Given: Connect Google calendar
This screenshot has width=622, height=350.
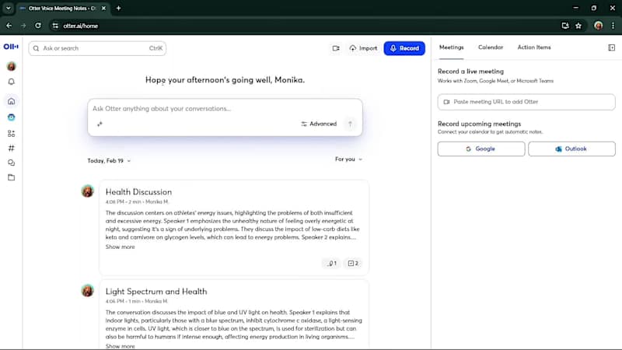Looking at the screenshot, I should [480, 149].
